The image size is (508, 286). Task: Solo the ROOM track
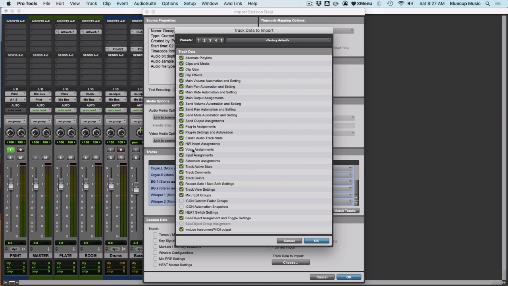click(x=85, y=158)
